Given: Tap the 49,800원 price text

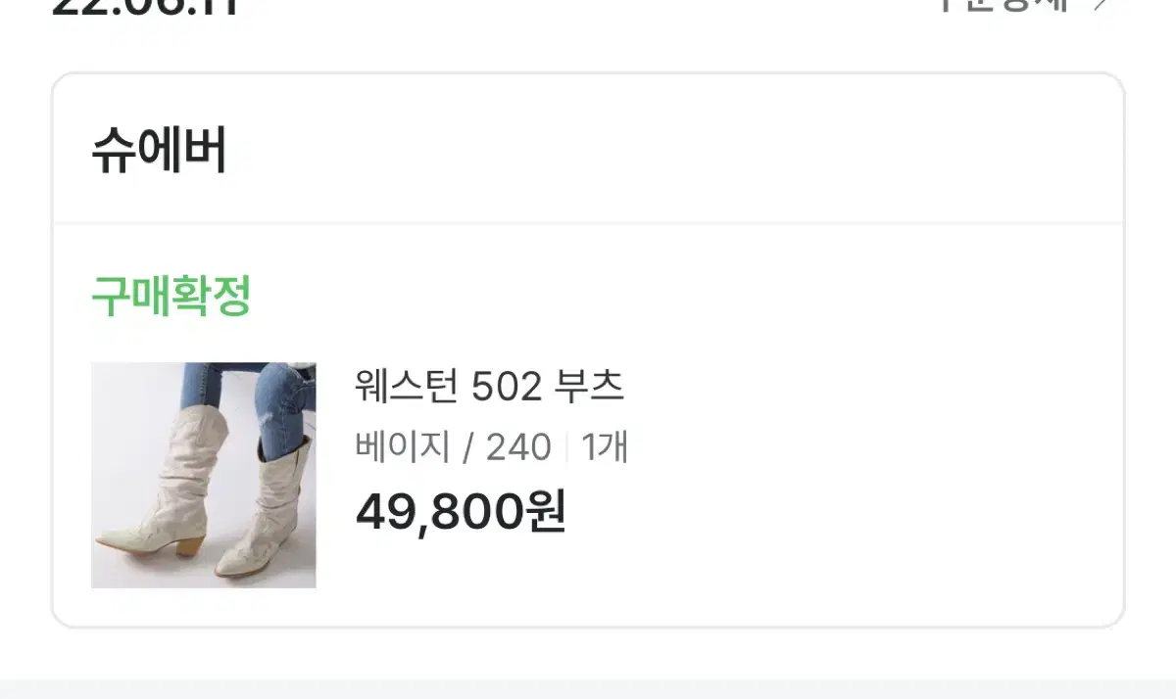Looking at the screenshot, I should point(461,510).
